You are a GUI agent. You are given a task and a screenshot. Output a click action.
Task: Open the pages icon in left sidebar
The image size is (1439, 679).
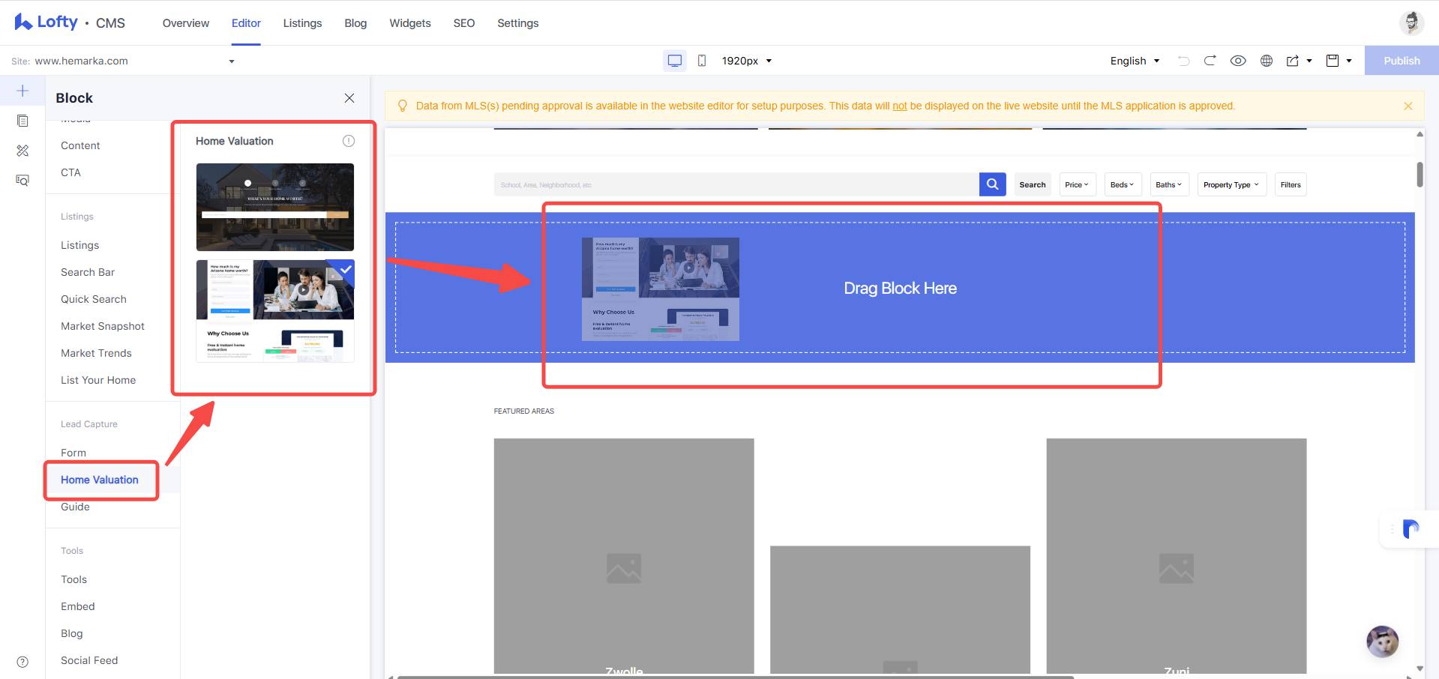click(22, 121)
